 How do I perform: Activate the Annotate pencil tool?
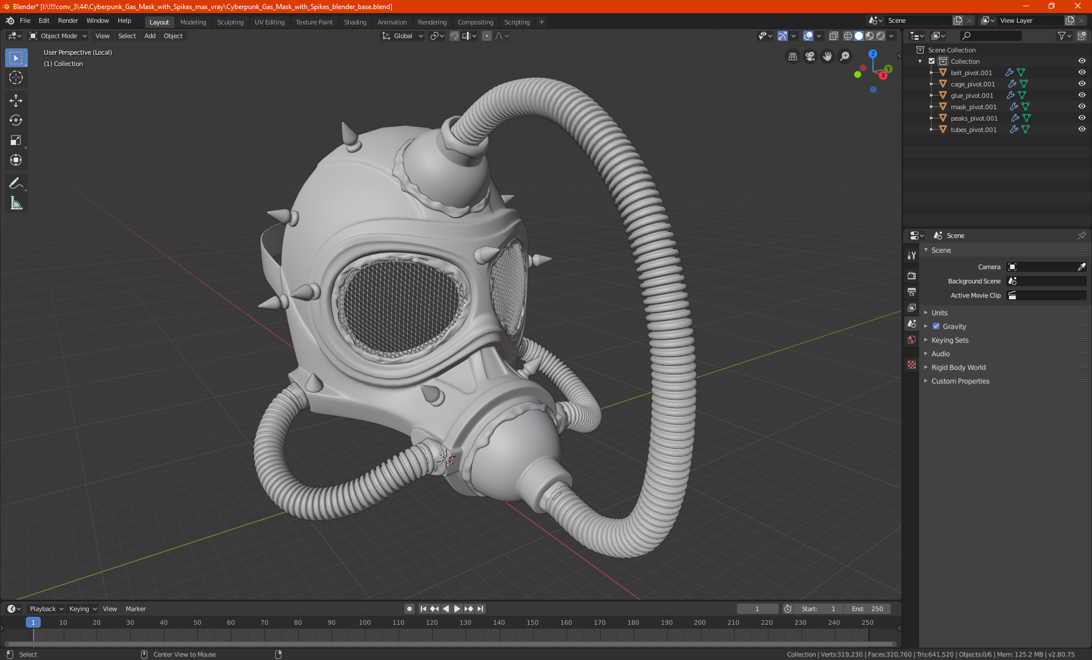pyautogui.click(x=16, y=183)
